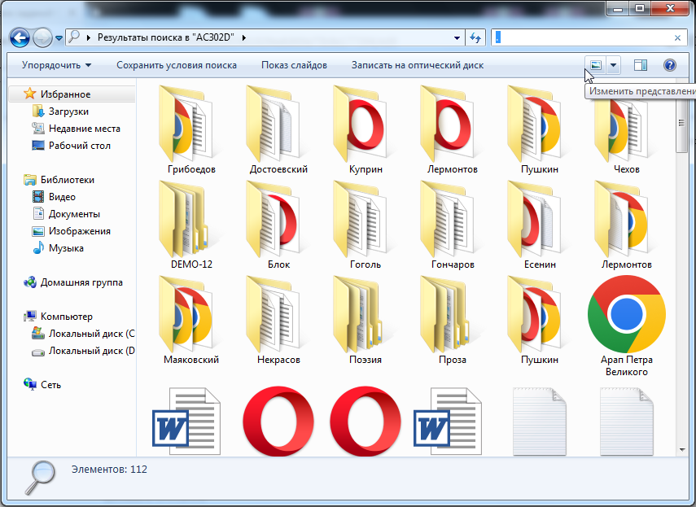Click search magnifier icon in address bar
696x507 pixels.
[x=75, y=37]
